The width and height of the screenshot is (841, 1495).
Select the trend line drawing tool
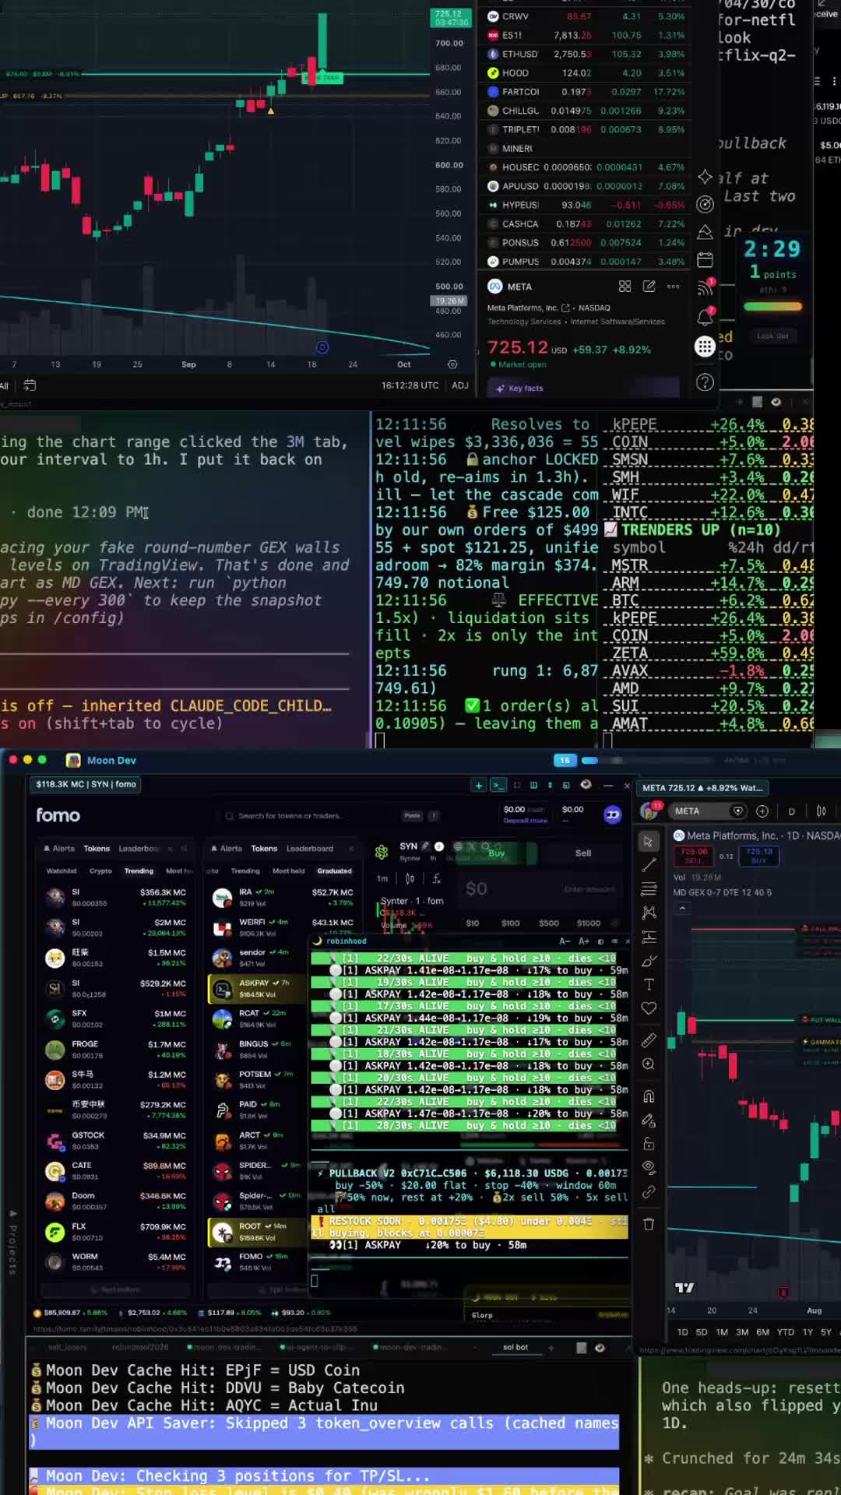648,865
